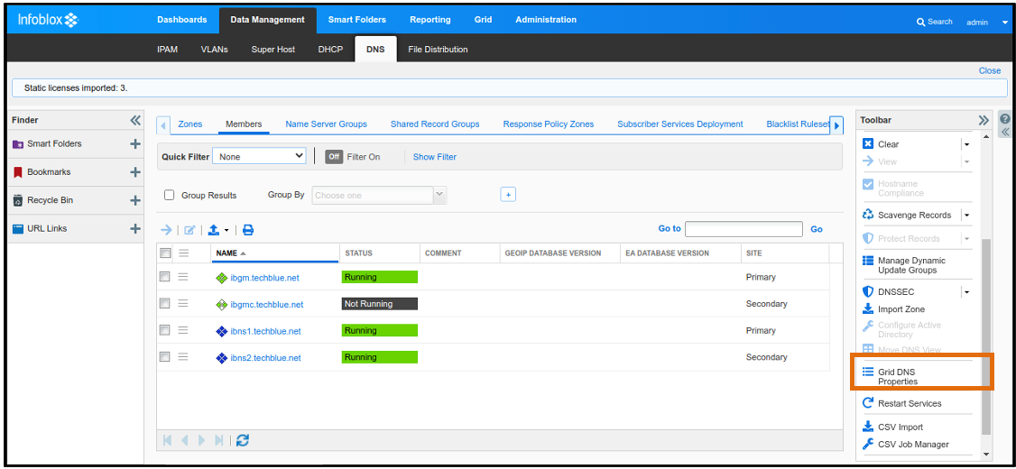Click the Print icon
Screen dimensions: 1016x469
pos(248,230)
